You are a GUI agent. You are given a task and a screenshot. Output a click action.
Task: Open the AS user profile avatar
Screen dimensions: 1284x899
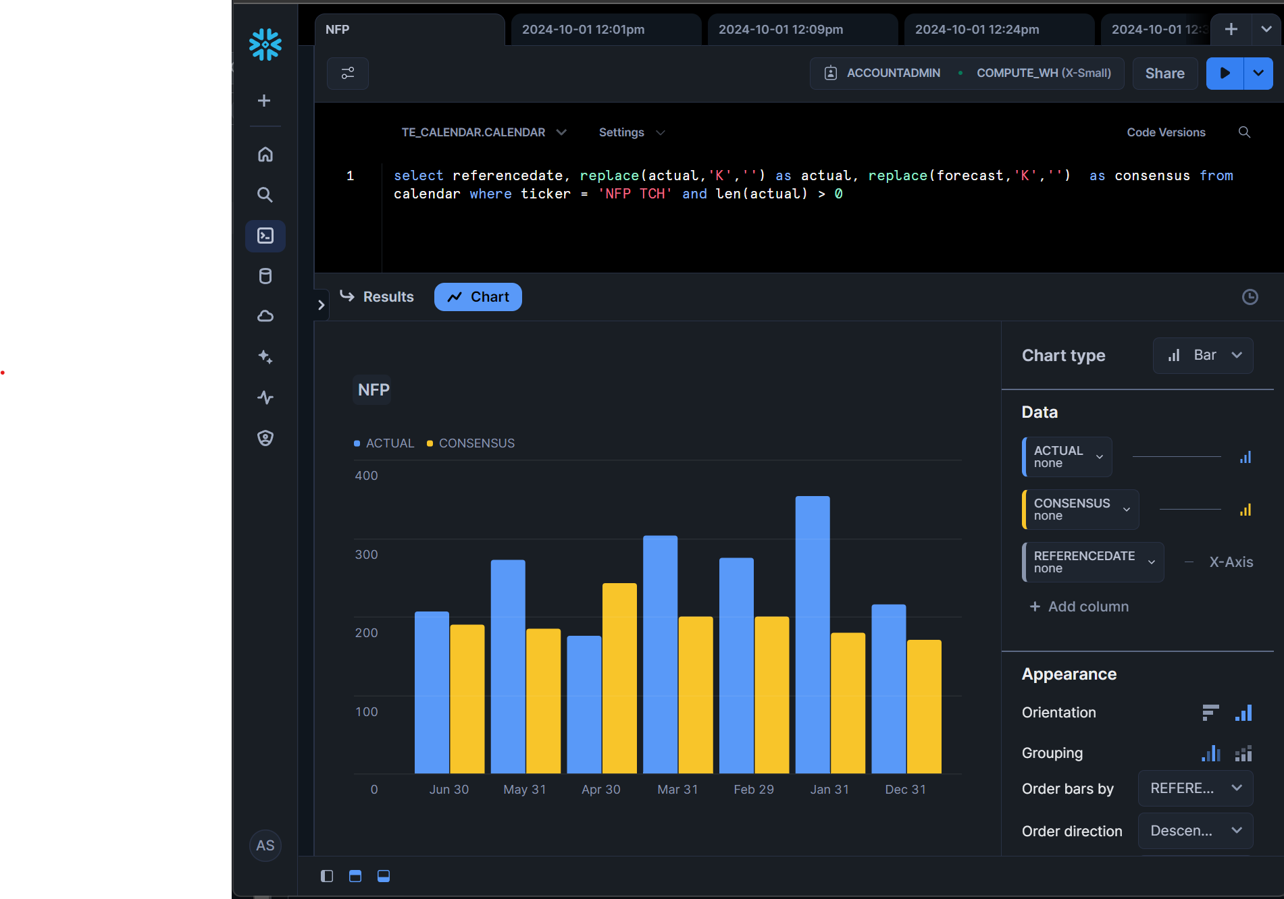[265, 846]
